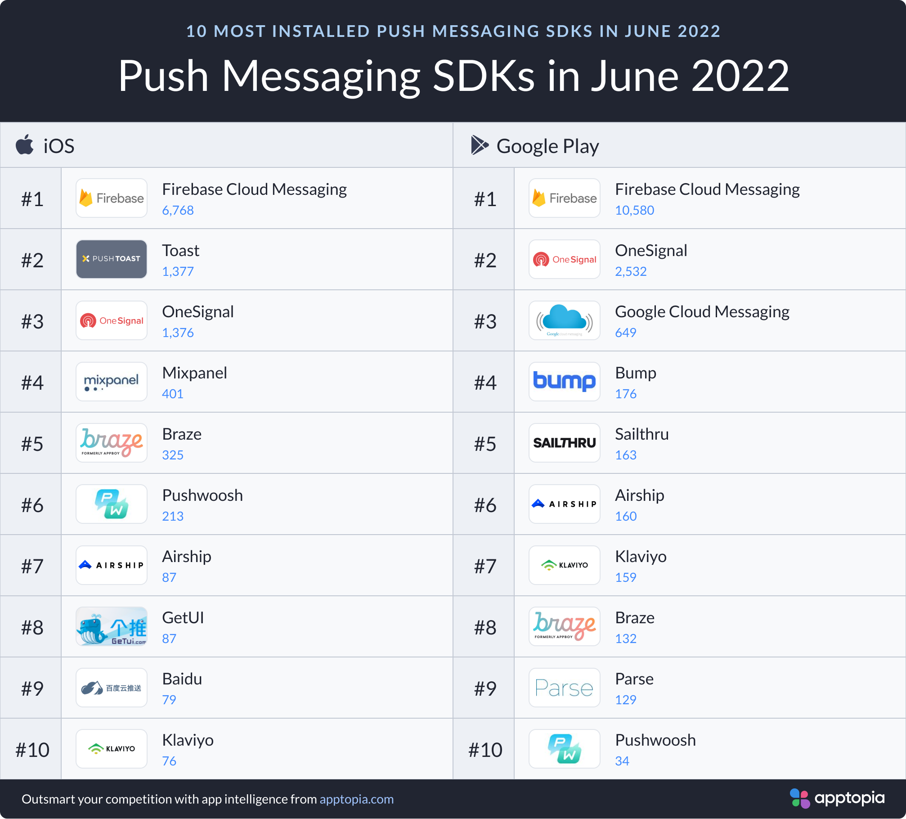Click the OneSignal install count 2,532
The height and width of the screenshot is (819, 906).
point(631,271)
